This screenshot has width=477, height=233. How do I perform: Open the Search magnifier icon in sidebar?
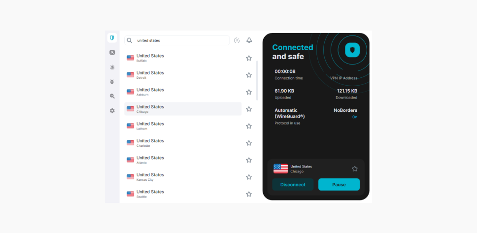pyautogui.click(x=112, y=96)
